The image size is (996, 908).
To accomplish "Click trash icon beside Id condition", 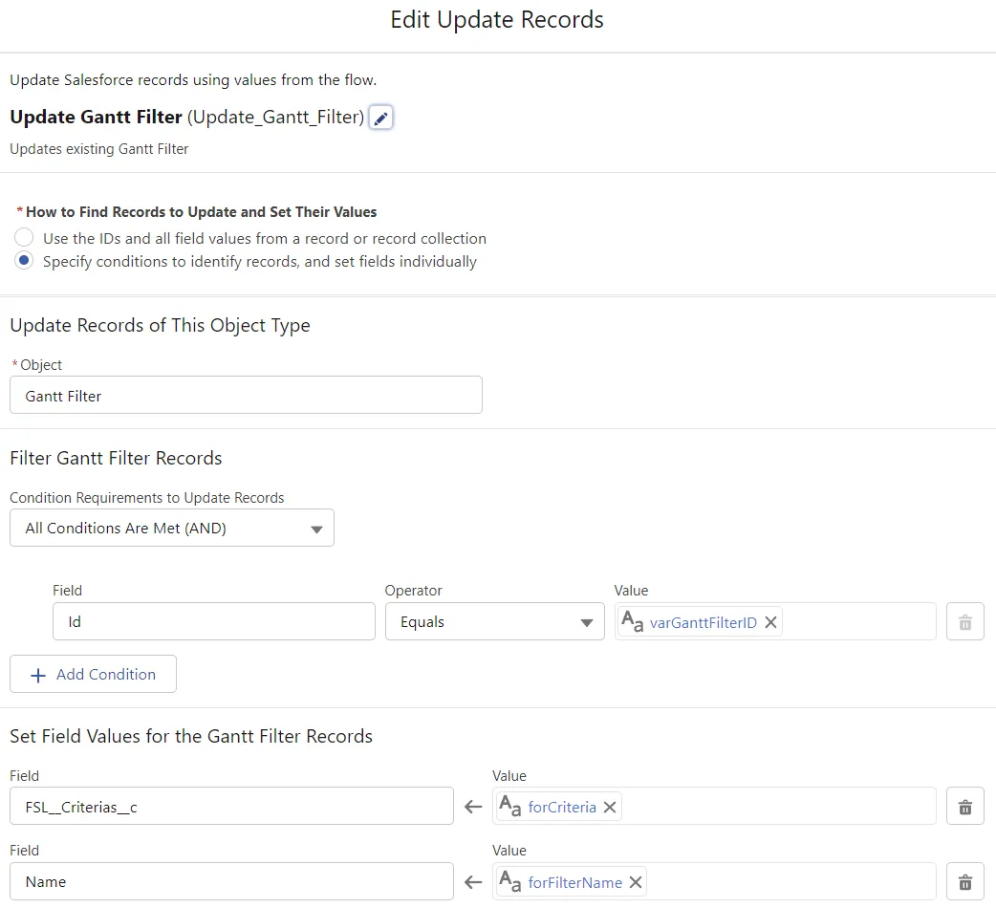I will click(x=964, y=622).
